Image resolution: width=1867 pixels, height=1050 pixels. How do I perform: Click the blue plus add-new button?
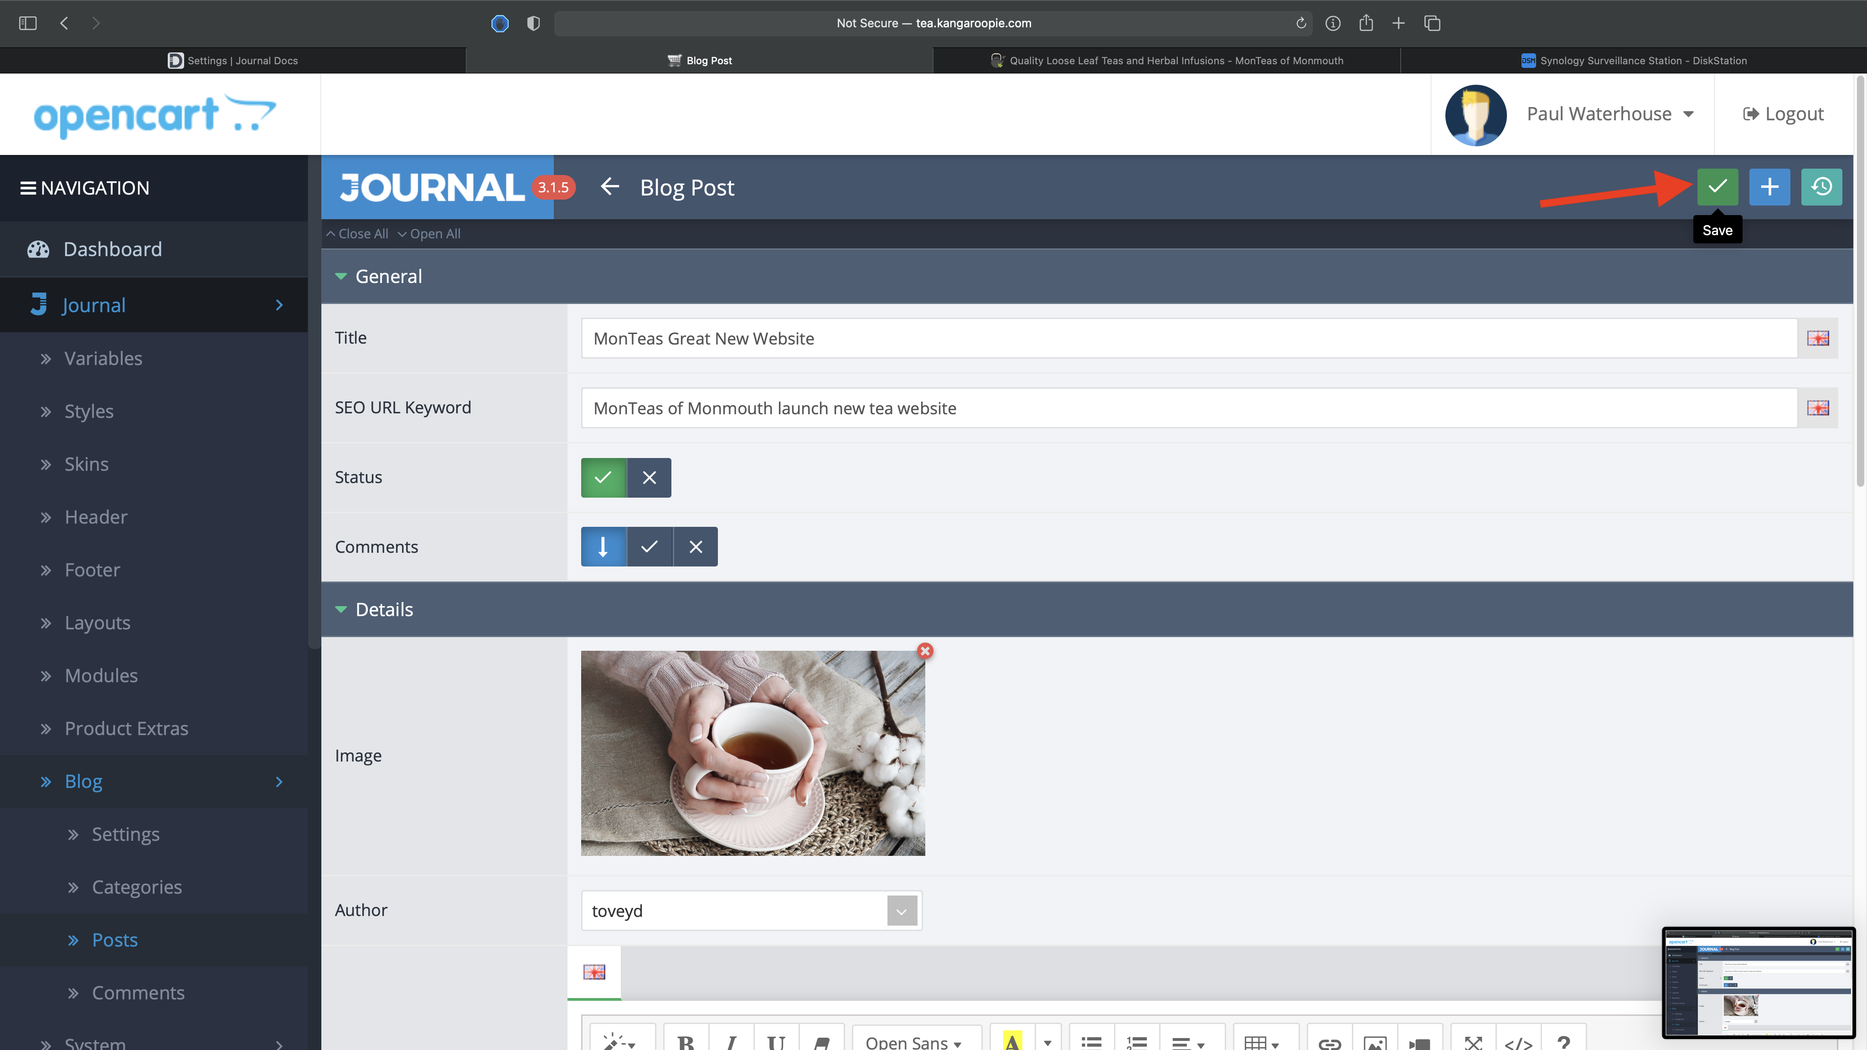click(x=1769, y=187)
